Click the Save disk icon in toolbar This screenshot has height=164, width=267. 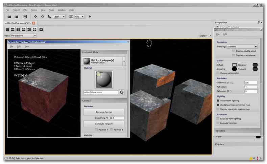point(25,17)
